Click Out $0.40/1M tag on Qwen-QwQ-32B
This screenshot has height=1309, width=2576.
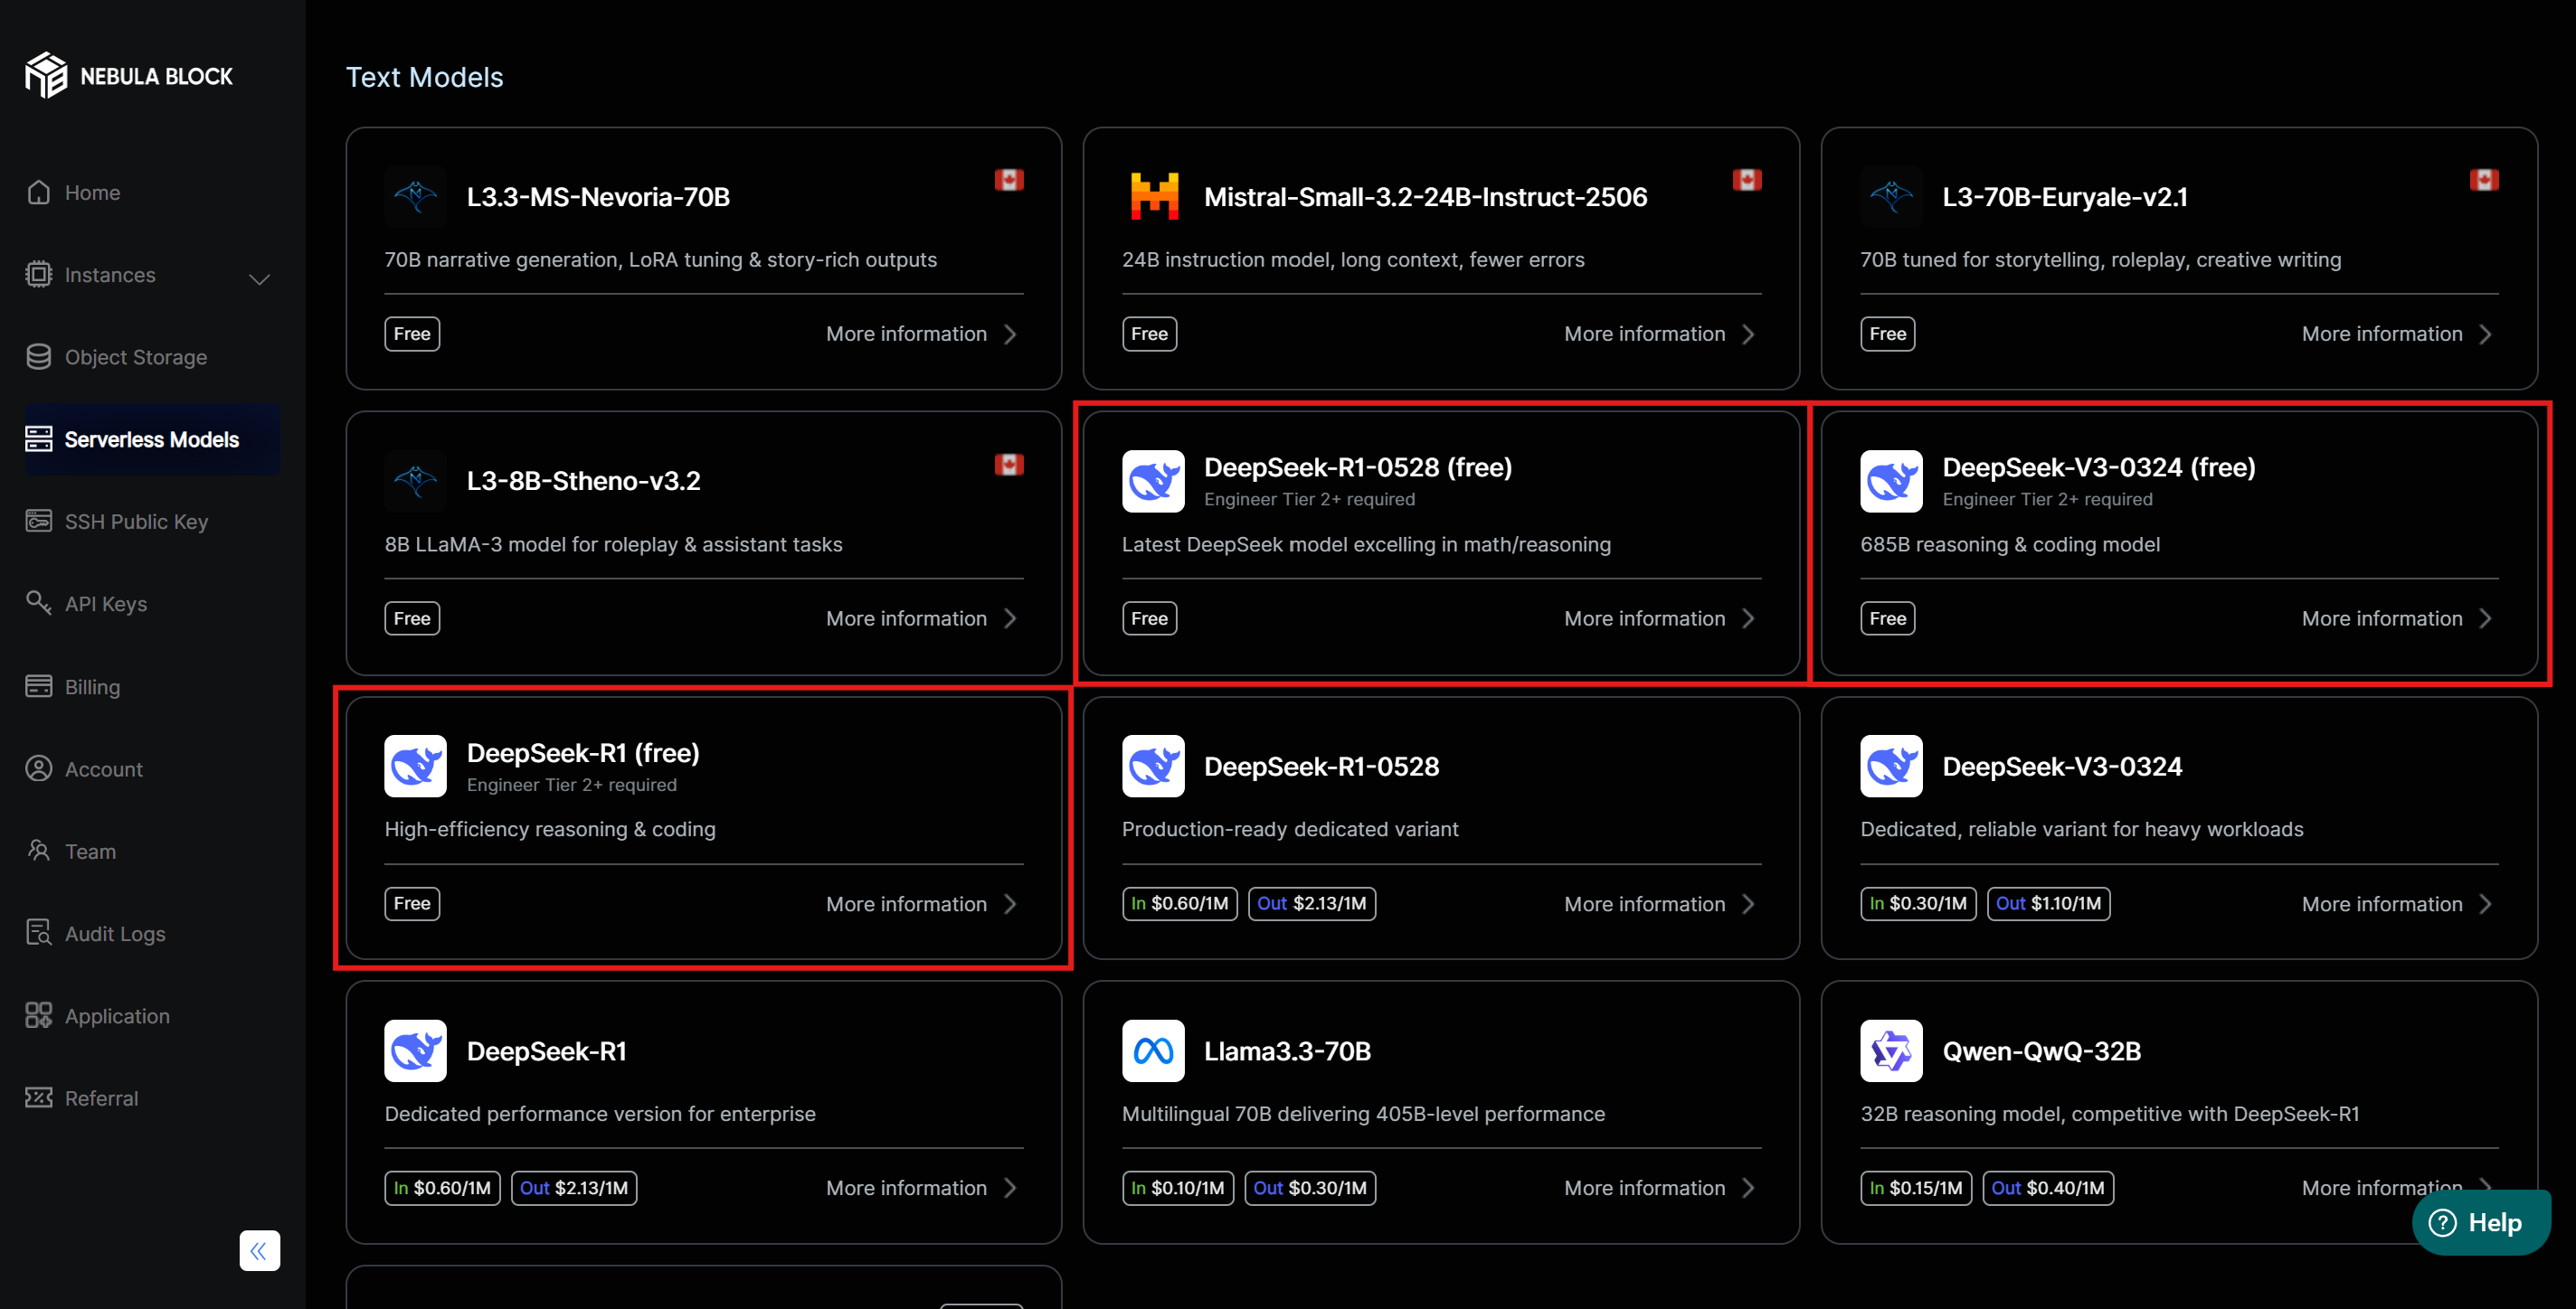click(x=2048, y=1187)
